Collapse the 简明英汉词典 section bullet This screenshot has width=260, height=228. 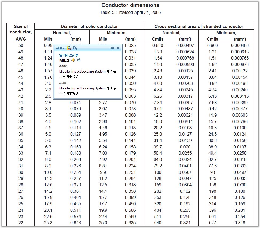click(x=57, y=55)
